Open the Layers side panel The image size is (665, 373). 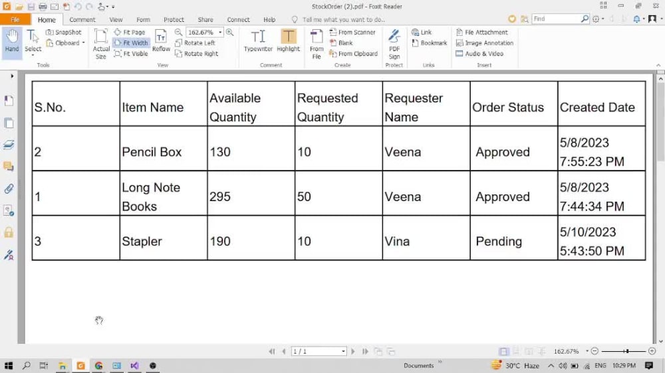click(x=9, y=145)
